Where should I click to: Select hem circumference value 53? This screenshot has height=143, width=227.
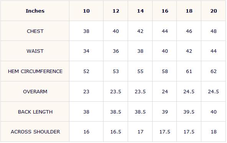[116, 71]
